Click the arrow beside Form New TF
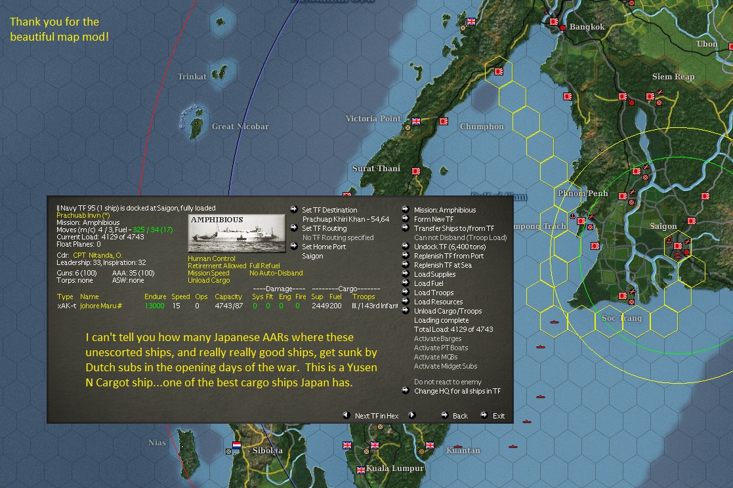 406,218
